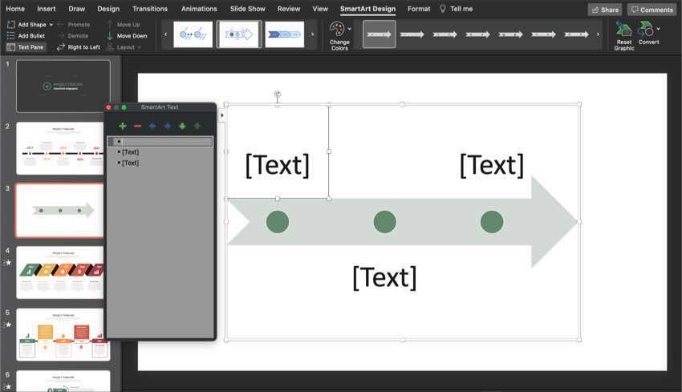
Task: Select the first SmartArt style swatch
Action: [379, 34]
